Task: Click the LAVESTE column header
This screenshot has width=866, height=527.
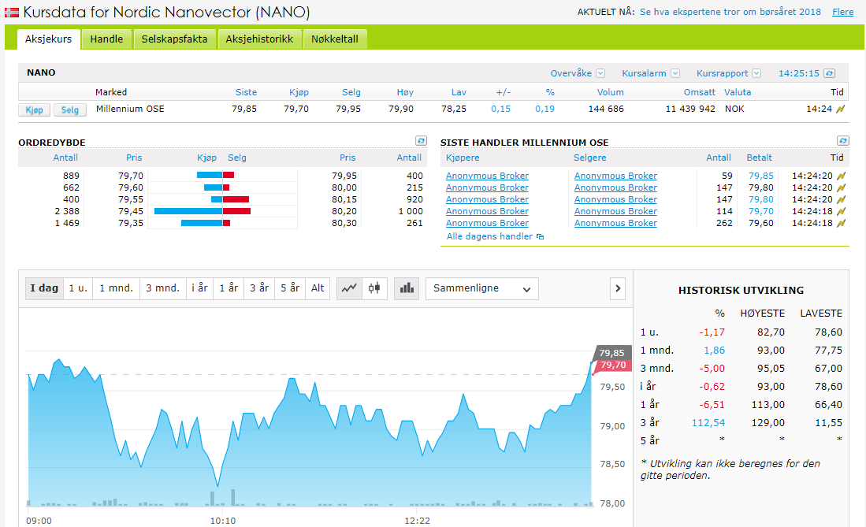Action: tap(821, 314)
